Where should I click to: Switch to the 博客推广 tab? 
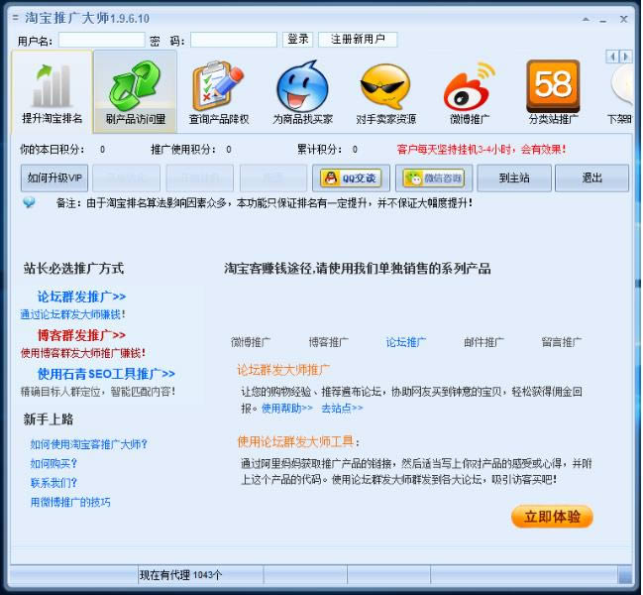329,342
